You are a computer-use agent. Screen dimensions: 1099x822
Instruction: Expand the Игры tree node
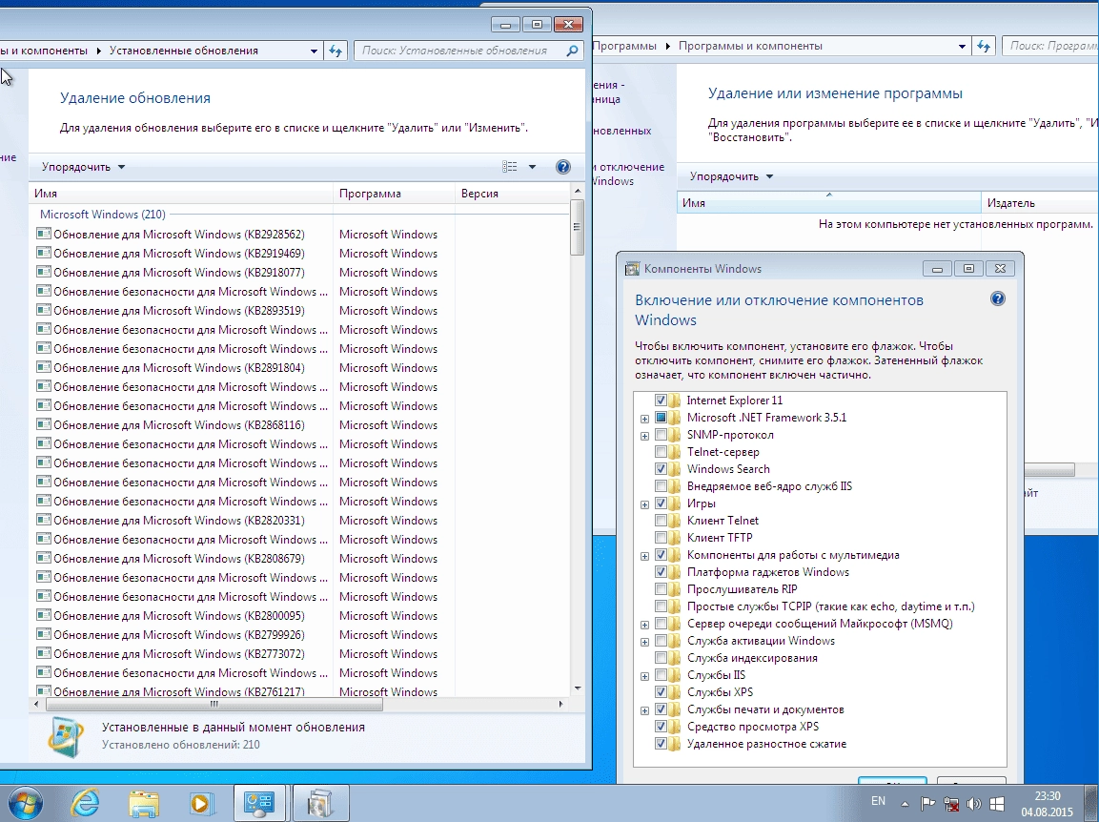click(x=645, y=504)
